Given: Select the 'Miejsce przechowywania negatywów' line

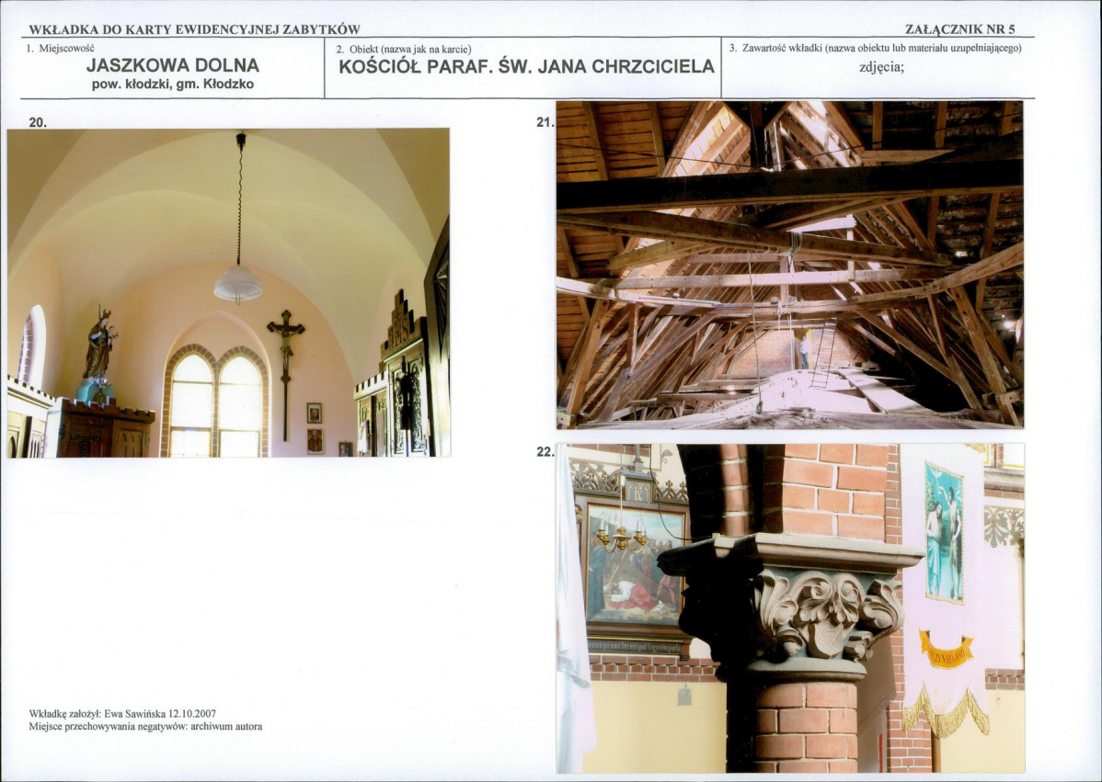Looking at the screenshot, I should tap(145, 727).
